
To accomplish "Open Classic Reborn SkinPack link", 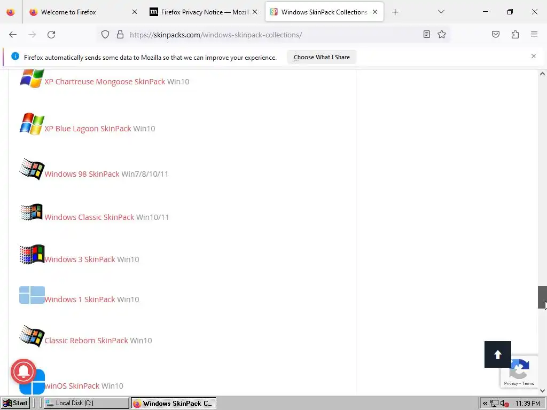I will [x=86, y=341].
